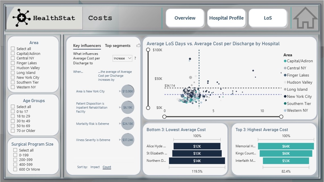Enable the 600 Or More checkbox
This screenshot has height=182, width=324.
tap(15, 169)
